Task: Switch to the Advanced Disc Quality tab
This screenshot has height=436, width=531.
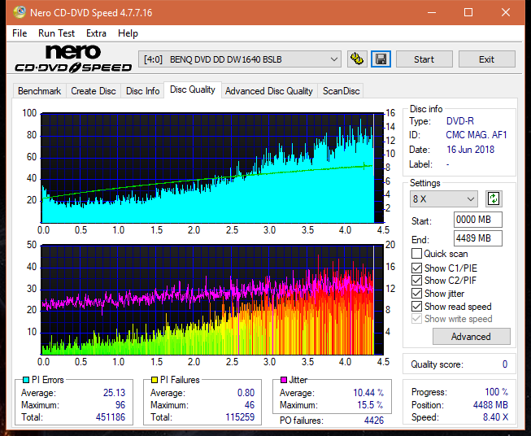Action: [269, 91]
